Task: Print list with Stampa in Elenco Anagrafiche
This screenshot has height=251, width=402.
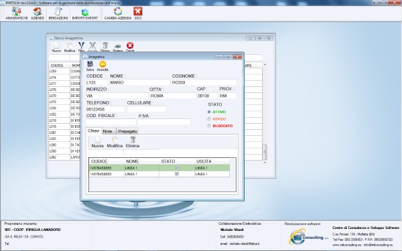Action: pyautogui.click(x=118, y=48)
